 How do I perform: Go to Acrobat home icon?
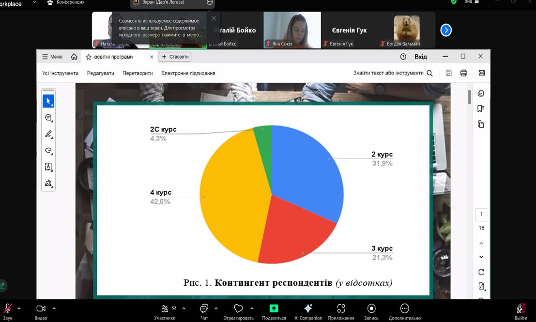click(x=74, y=57)
